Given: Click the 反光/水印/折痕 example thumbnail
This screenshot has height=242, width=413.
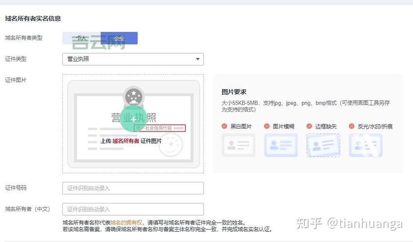Looking at the screenshot, I should [x=365, y=145].
